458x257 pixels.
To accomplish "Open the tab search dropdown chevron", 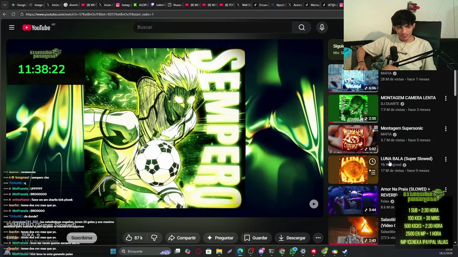I will [4, 5].
